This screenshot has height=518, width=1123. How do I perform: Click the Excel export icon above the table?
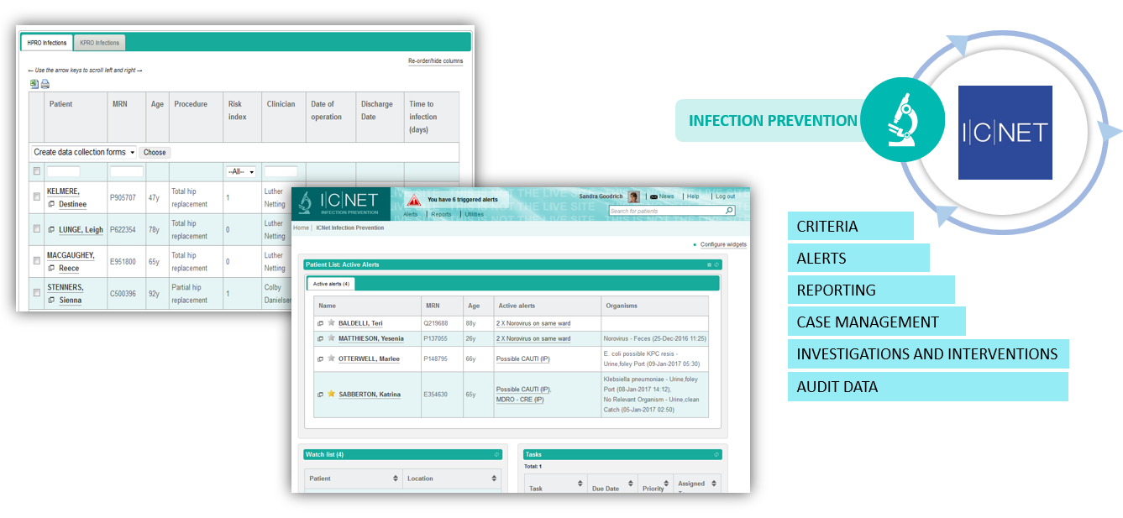34,84
